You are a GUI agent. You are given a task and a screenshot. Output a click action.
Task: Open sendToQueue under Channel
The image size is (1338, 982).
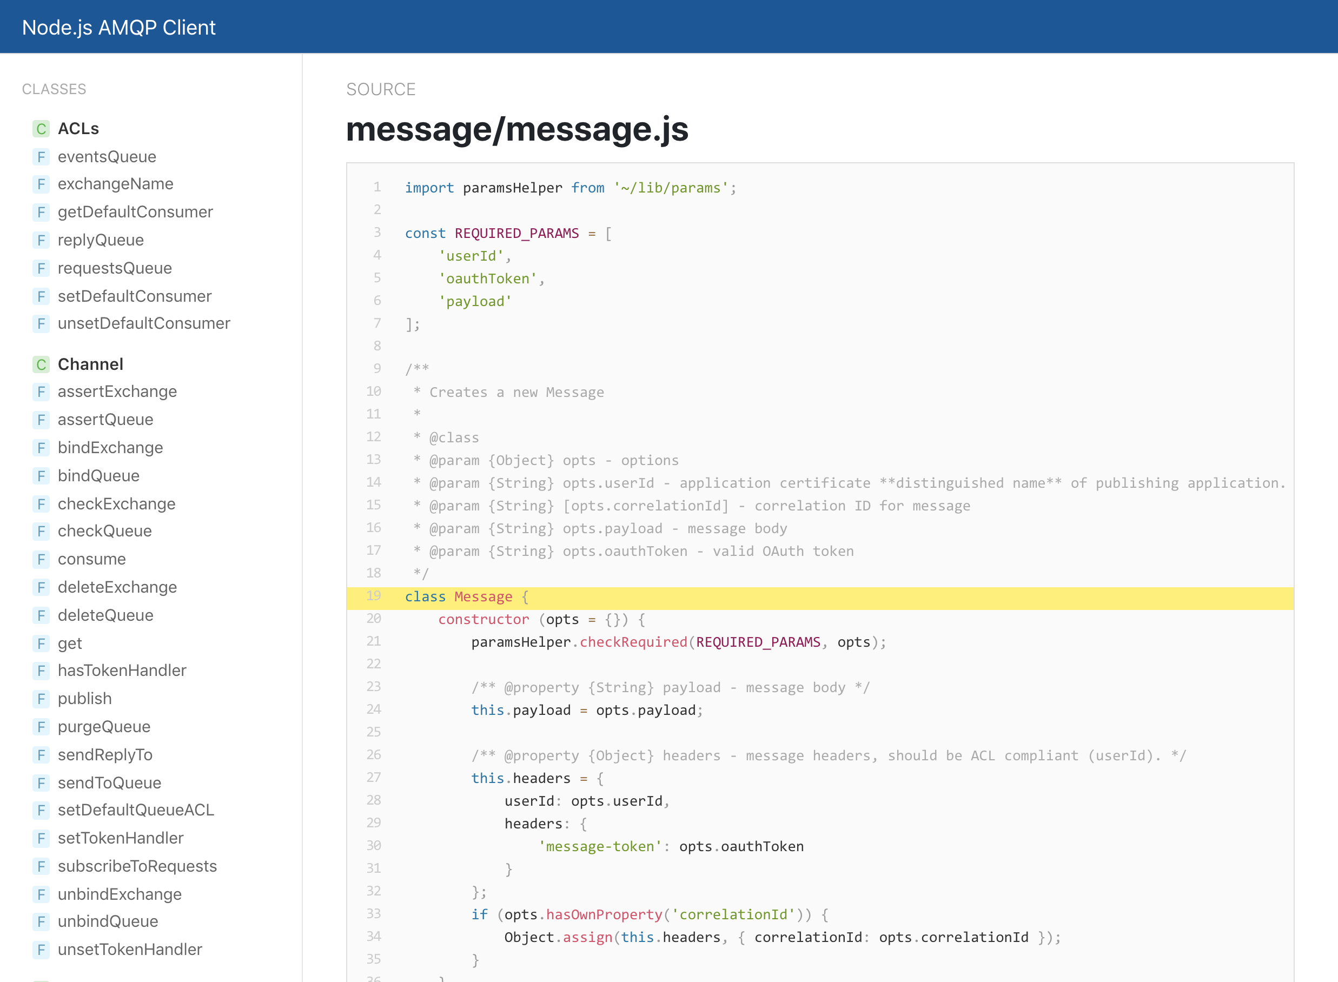click(109, 783)
